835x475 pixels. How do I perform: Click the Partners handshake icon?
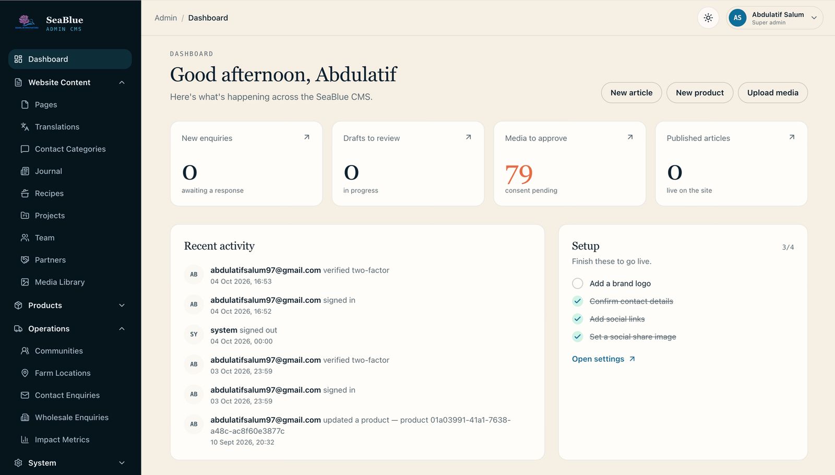coord(25,260)
